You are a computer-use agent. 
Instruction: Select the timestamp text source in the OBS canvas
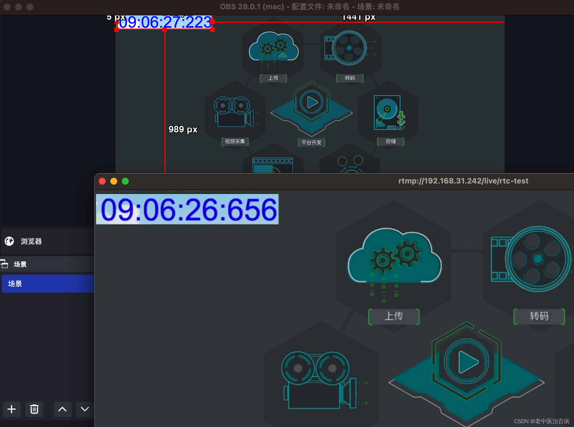coord(165,23)
